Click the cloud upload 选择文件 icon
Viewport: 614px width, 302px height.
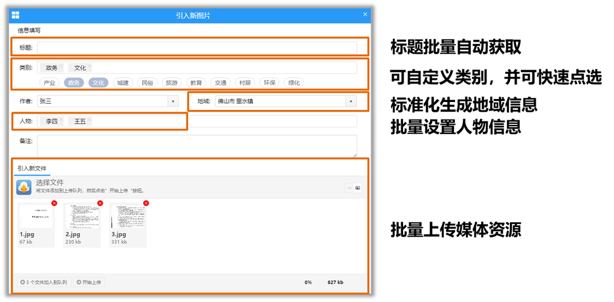(x=24, y=187)
